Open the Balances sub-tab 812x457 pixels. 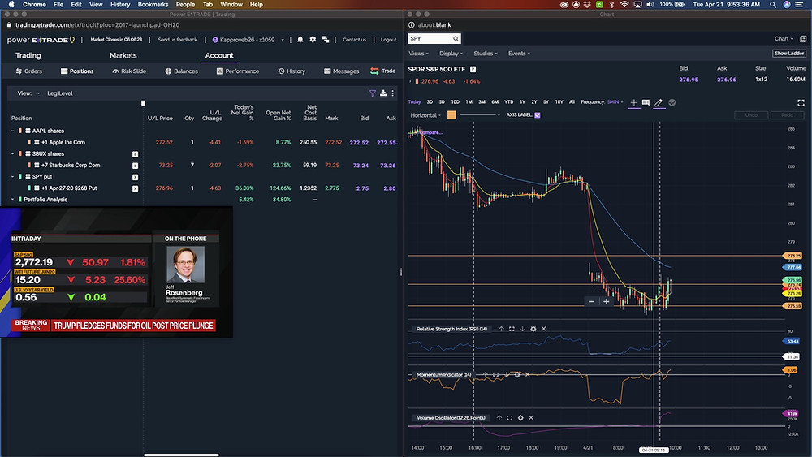click(x=181, y=71)
